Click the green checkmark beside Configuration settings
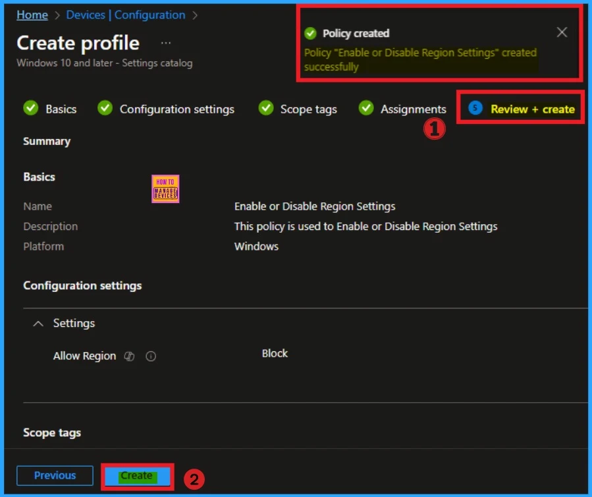The image size is (592, 497). 105,108
